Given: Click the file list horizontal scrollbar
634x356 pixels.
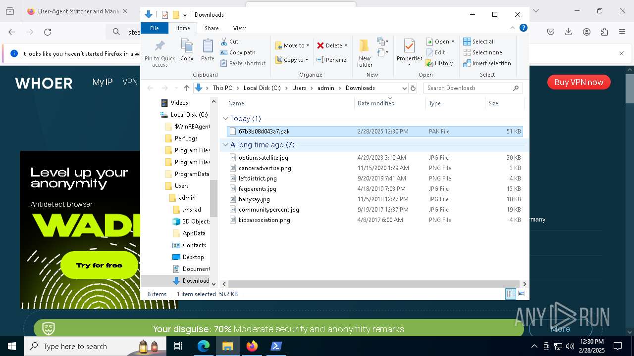Looking at the screenshot, I should [374, 284].
